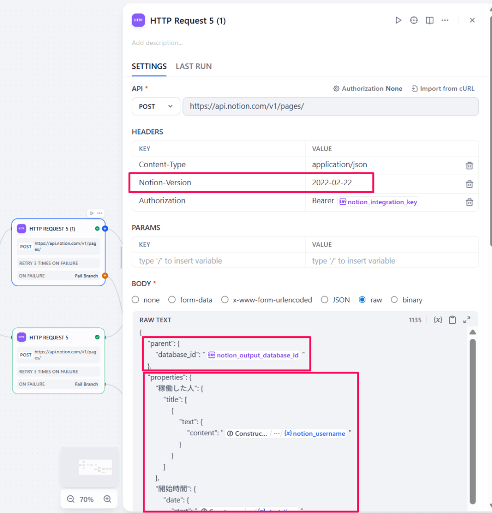The image size is (492, 514).
Task: Choose the none body option
Action: 136,300
